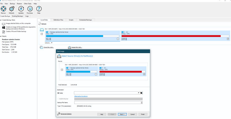Click the Clone this disk icon
231x119 pixels.
pos(41,47)
